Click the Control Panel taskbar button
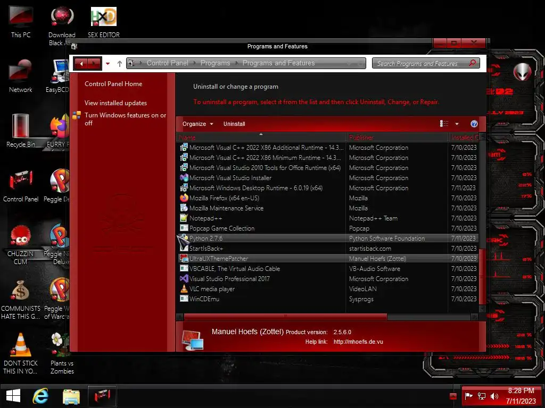The height and width of the screenshot is (408, 545). (102, 396)
